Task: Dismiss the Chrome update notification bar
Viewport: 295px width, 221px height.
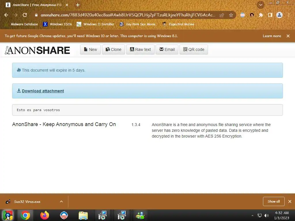Action: click(x=288, y=36)
